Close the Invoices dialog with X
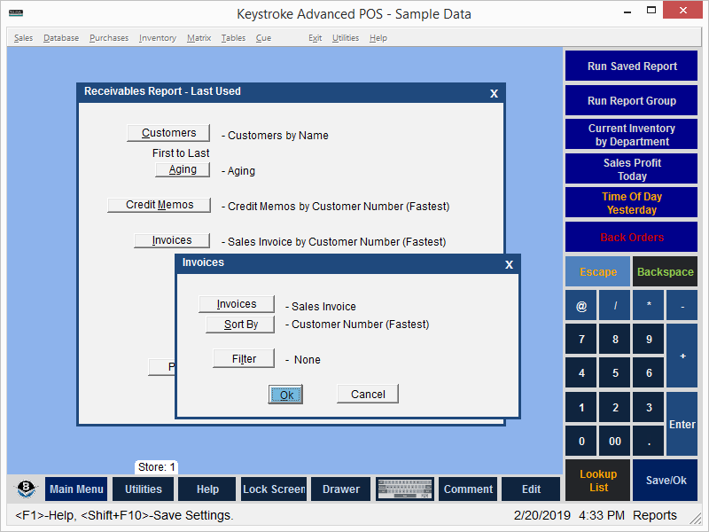709x532 pixels. pos(509,264)
